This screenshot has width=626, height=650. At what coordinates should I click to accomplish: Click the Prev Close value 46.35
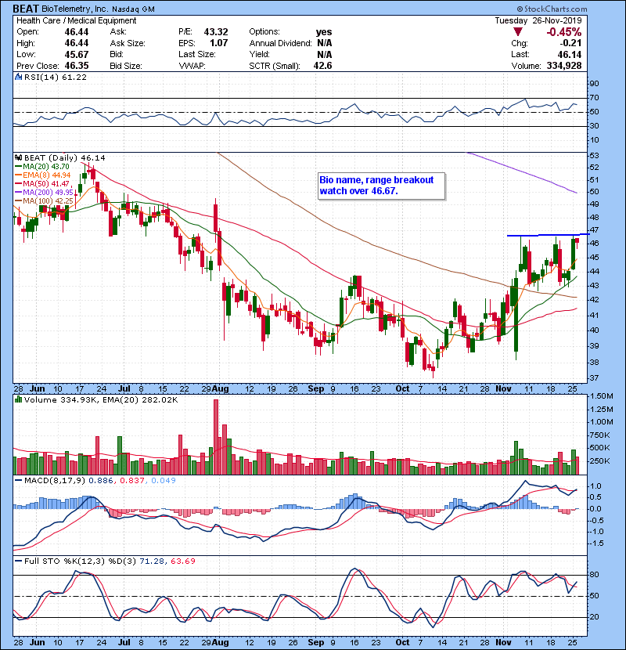point(77,66)
